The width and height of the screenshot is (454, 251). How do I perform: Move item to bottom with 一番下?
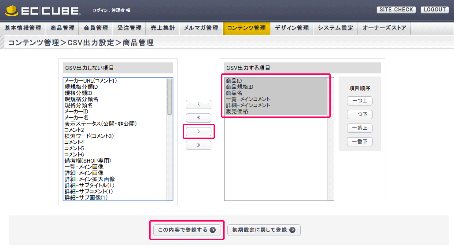point(360,142)
